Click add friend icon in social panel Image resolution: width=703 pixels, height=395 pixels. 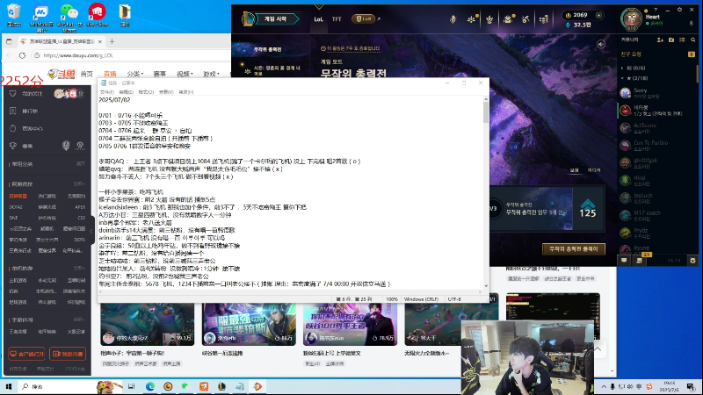coord(660,39)
